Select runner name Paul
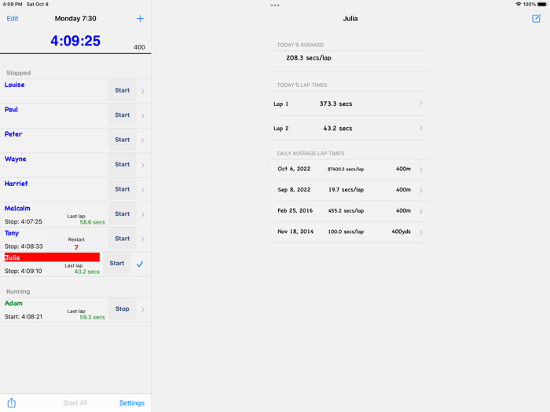This screenshot has height=412, width=550. [11, 109]
